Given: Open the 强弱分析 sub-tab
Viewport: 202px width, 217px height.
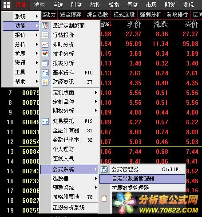Looking at the screenshot, I should [151, 15].
